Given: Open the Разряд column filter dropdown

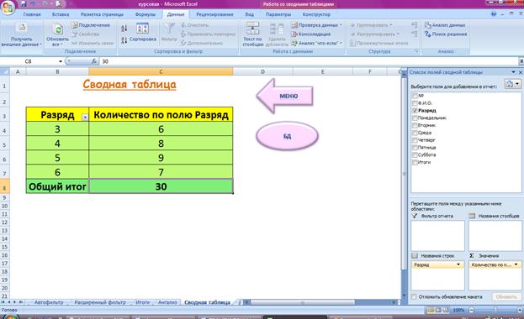Looking at the screenshot, I should tap(85, 118).
